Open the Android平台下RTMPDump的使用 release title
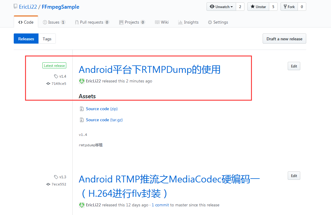This screenshot has width=331, height=215. pyautogui.click(x=150, y=70)
